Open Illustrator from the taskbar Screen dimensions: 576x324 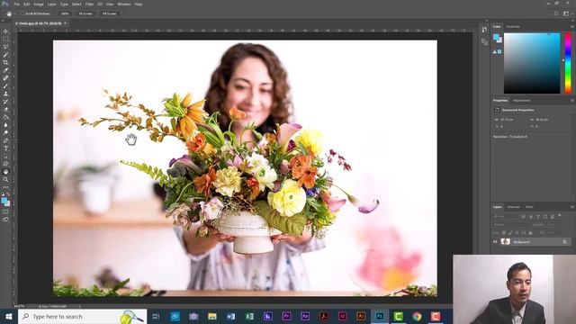[361, 316]
